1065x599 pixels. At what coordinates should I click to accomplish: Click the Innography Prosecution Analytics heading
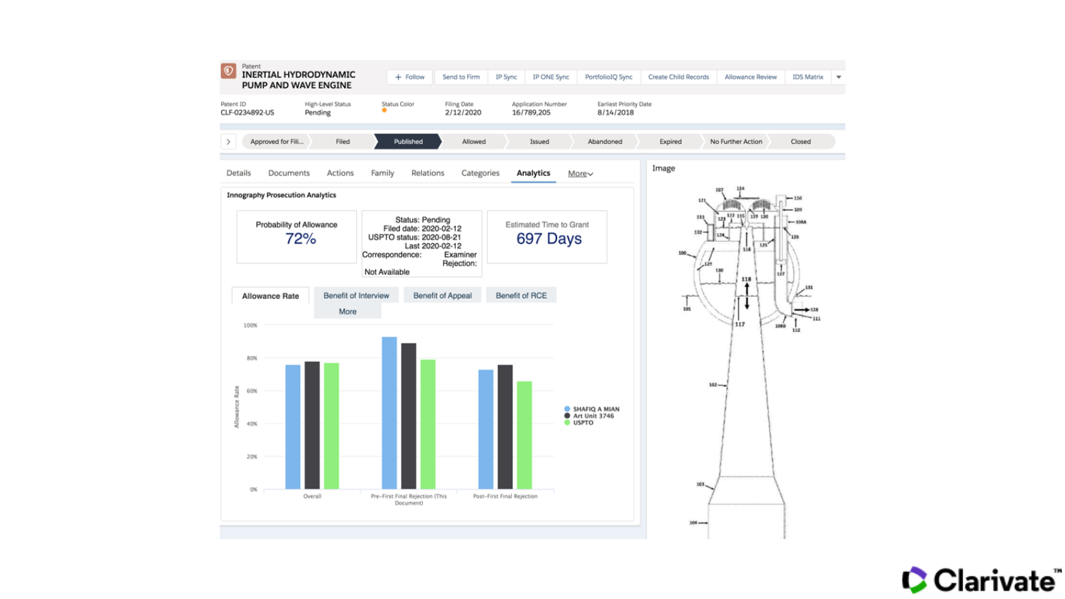tap(282, 195)
